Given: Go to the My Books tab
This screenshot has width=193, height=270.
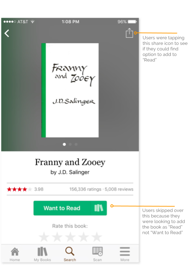Looking at the screenshot, I should pos(42,254).
